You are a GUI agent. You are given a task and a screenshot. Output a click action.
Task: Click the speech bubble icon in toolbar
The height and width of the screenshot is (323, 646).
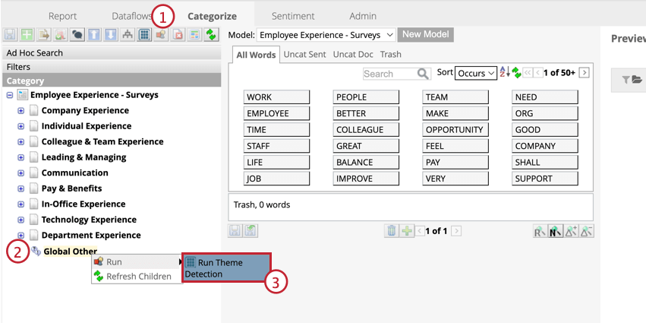pos(77,35)
